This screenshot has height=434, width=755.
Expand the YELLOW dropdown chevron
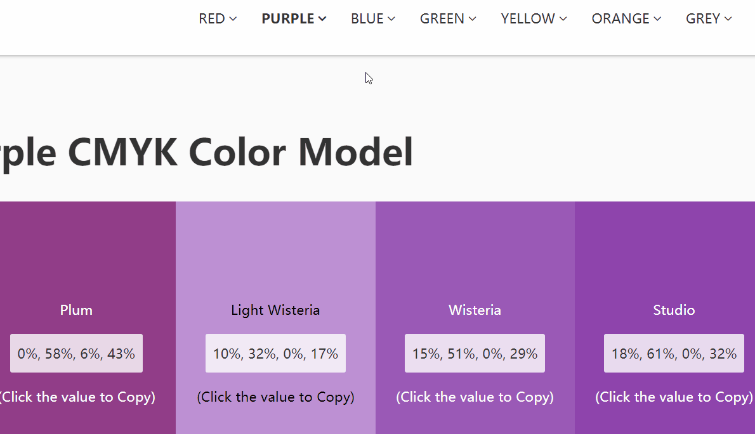[563, 19]
